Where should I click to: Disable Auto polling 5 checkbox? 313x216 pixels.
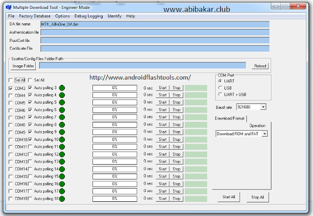pyautogui.click(x=30, y=102)
